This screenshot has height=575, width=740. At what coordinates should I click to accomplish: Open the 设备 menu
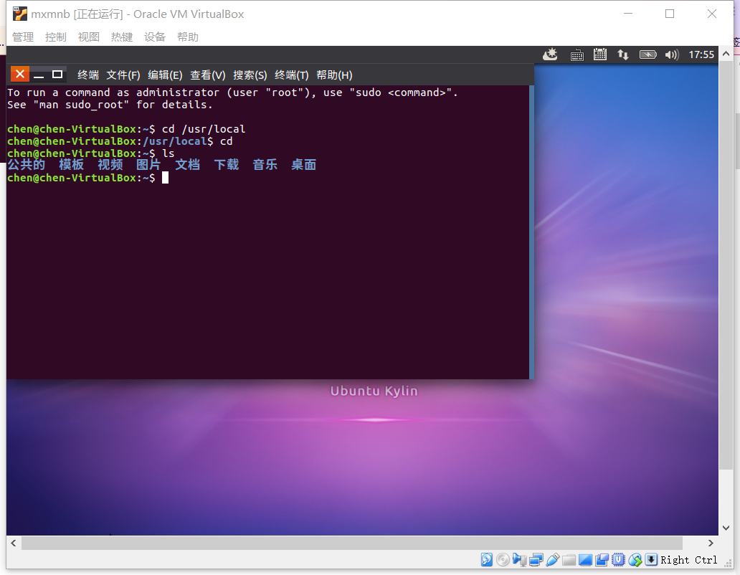click(155, 37)
